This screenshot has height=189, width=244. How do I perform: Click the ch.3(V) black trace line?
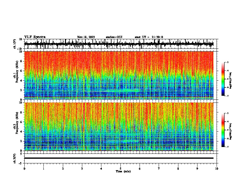119,158
